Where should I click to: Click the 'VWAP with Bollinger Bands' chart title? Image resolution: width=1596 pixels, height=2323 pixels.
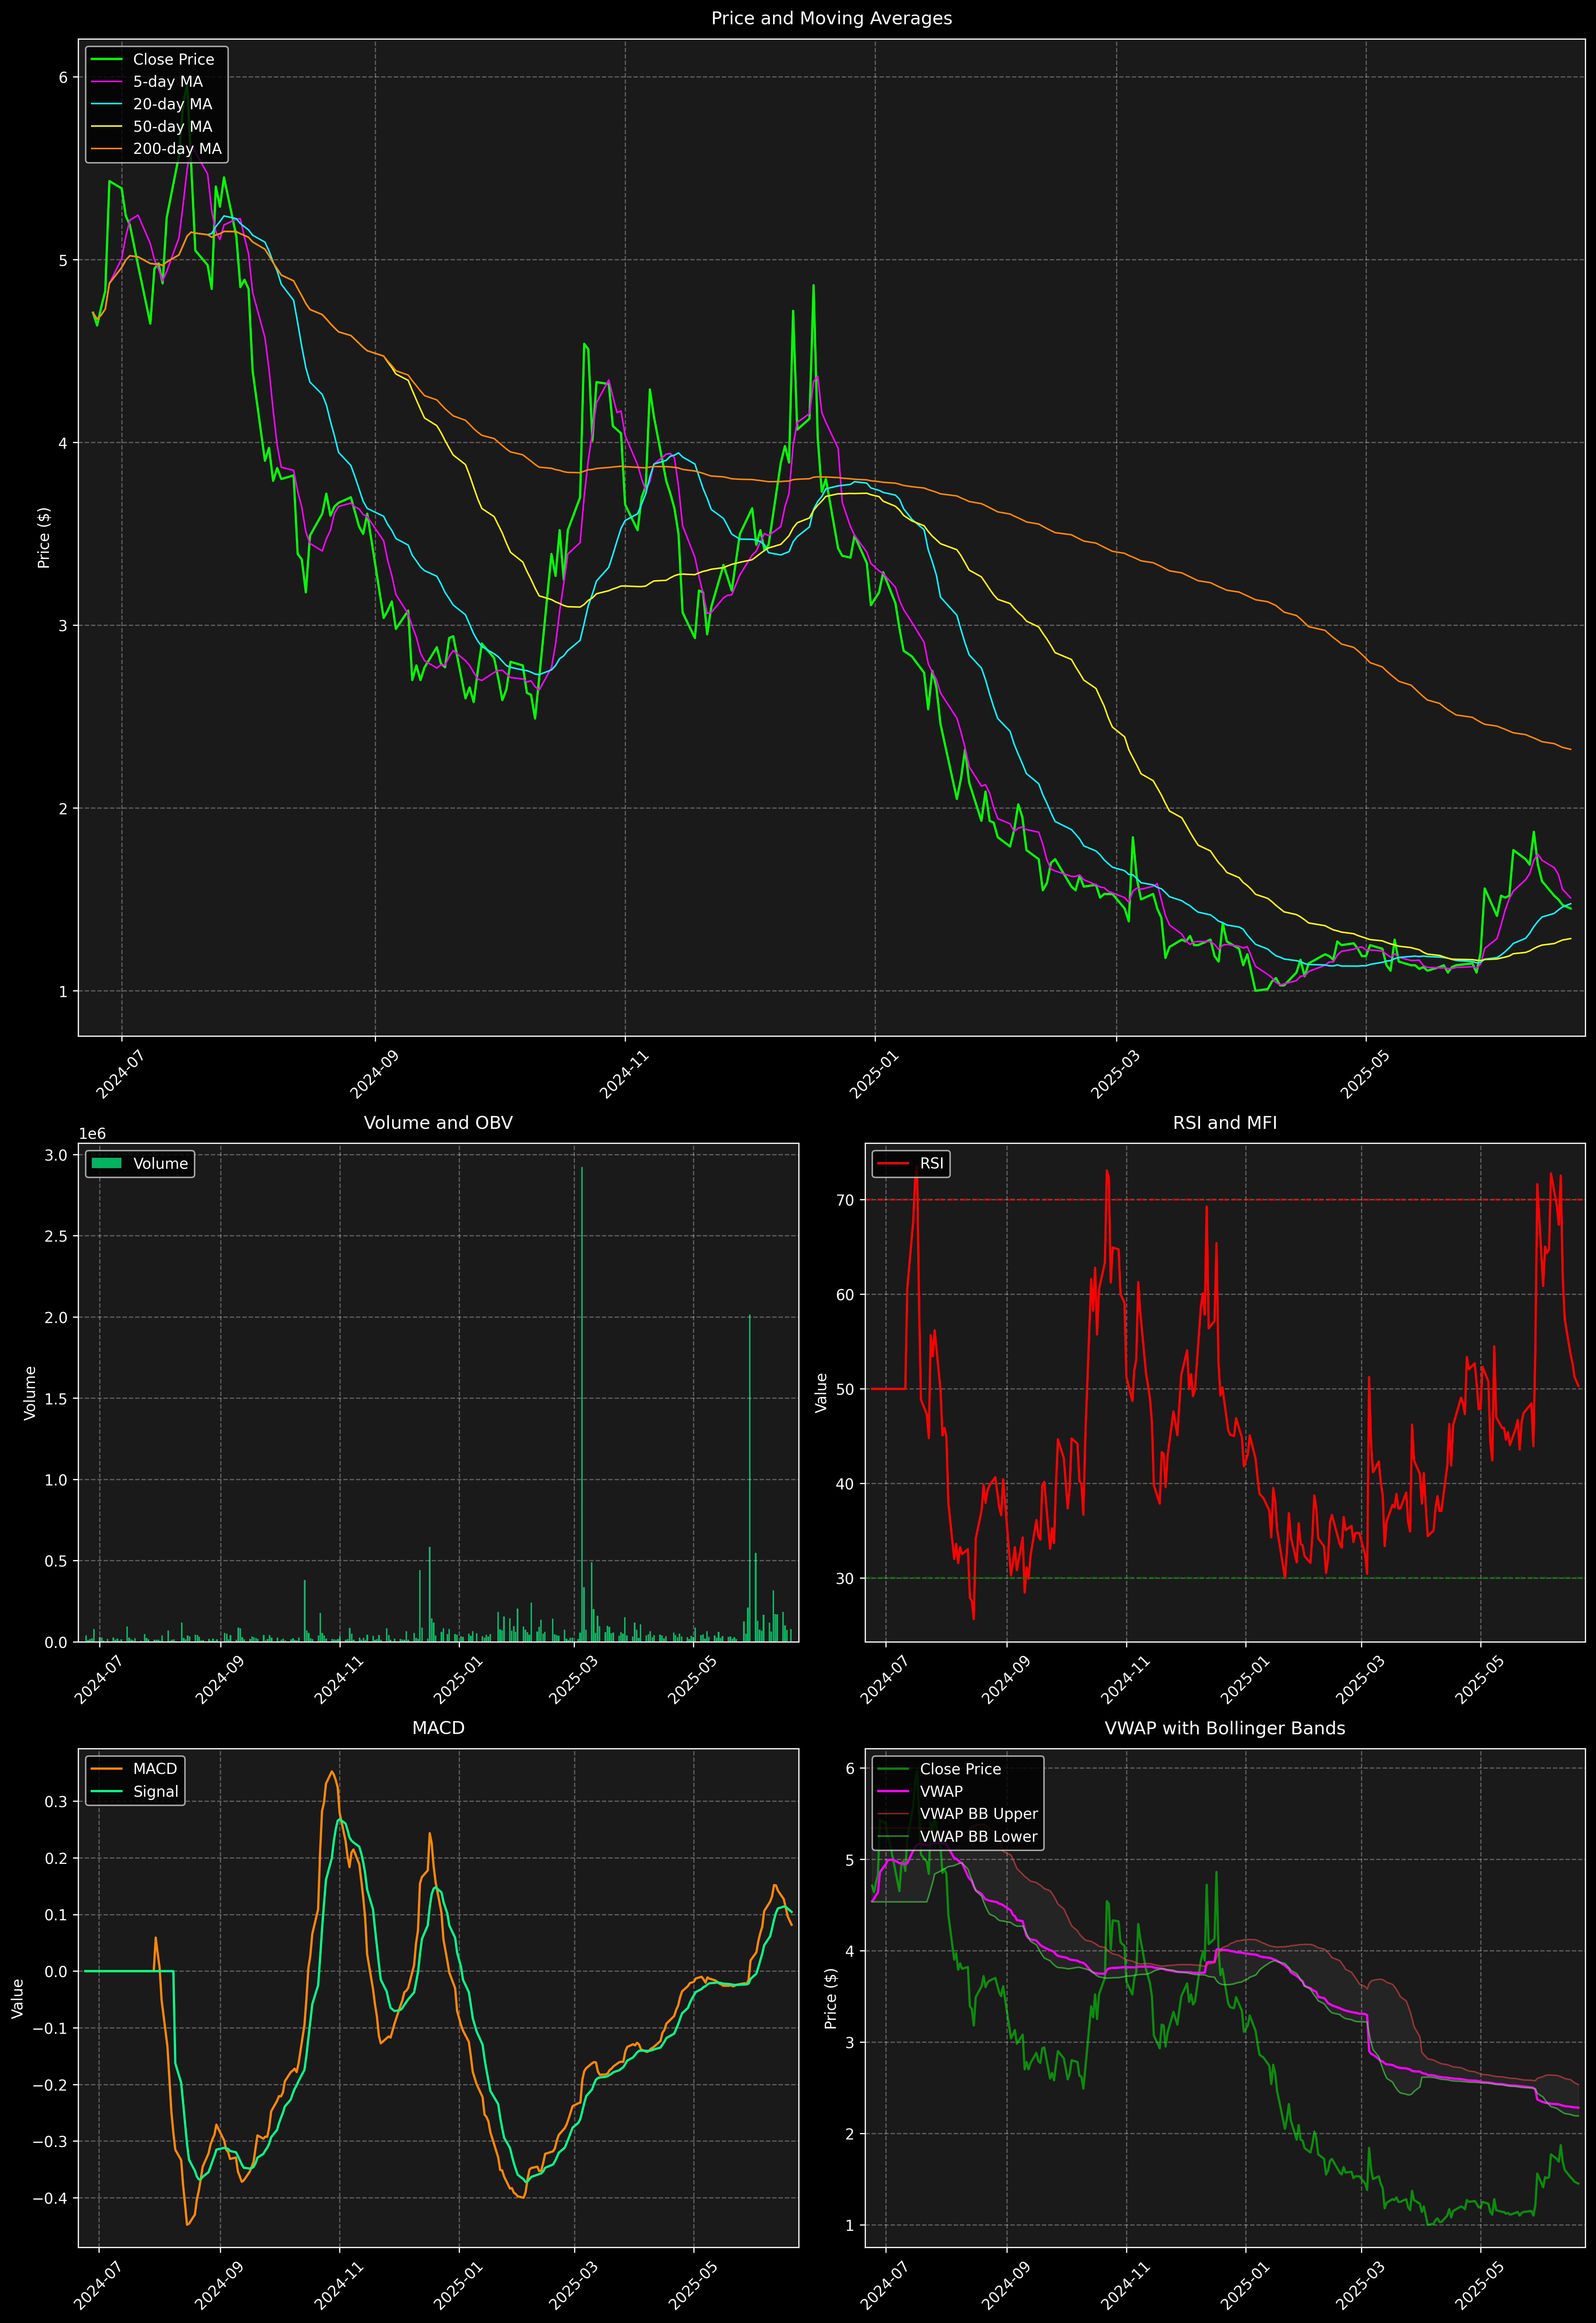(1225, 1728)
